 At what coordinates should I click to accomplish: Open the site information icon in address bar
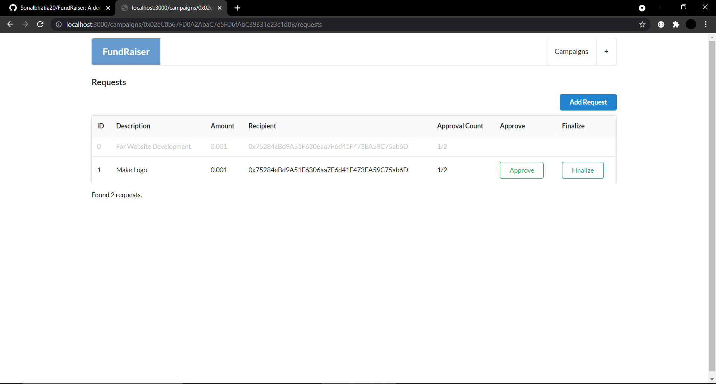click(58, 24)
